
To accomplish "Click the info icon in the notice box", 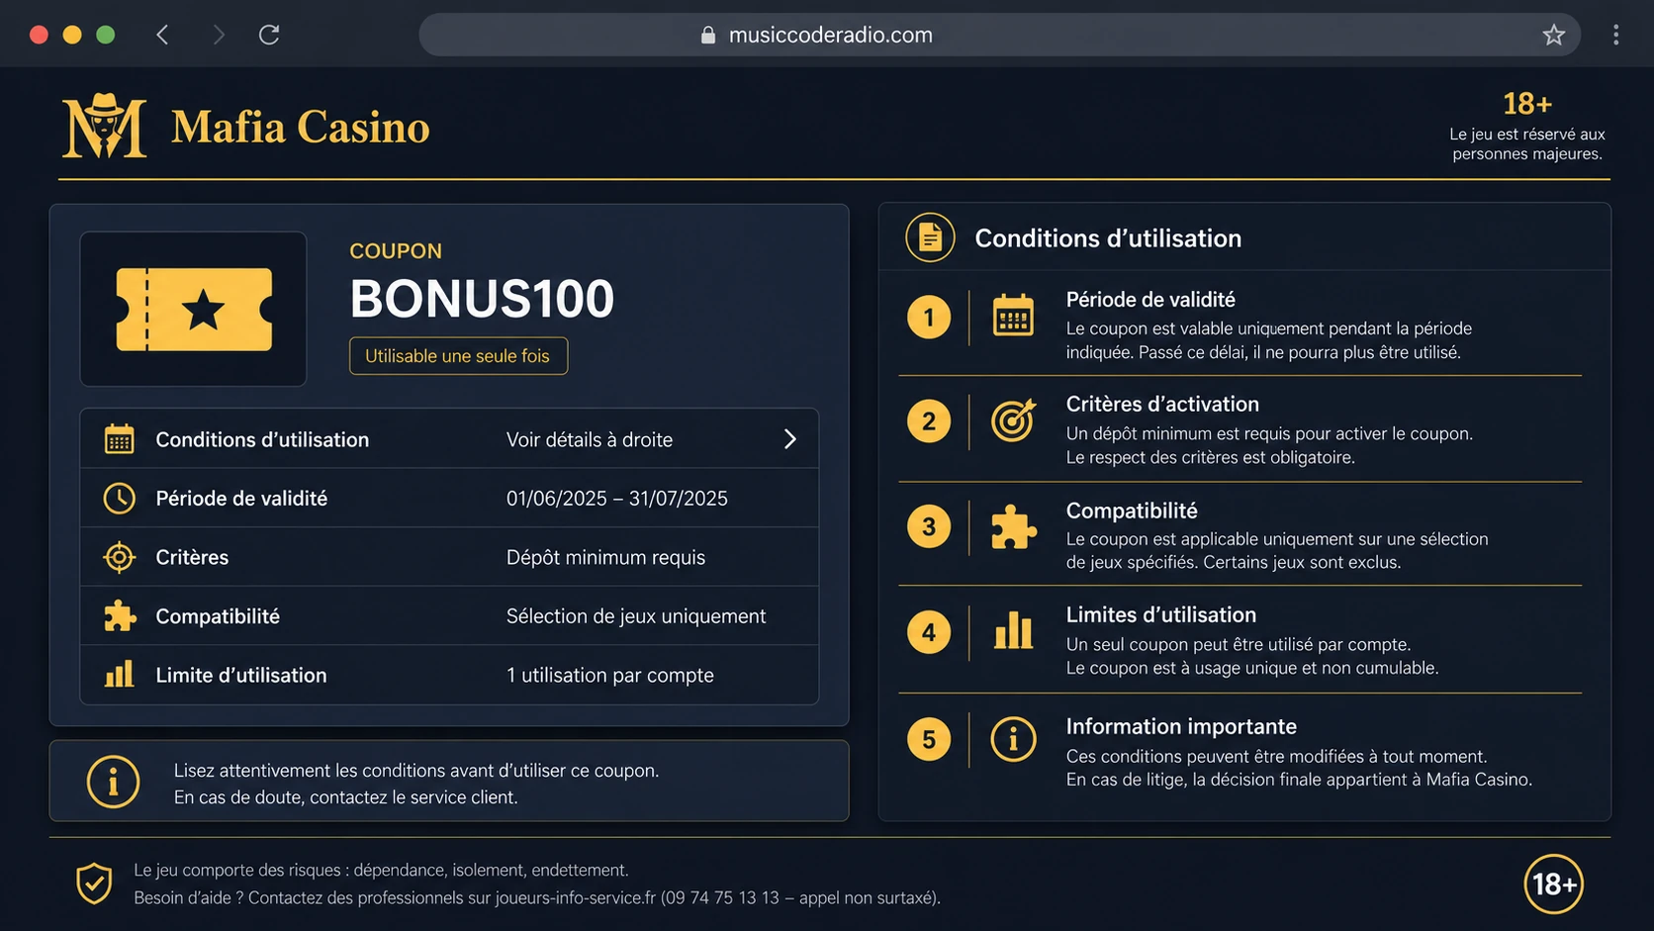I will click(113, 782).
